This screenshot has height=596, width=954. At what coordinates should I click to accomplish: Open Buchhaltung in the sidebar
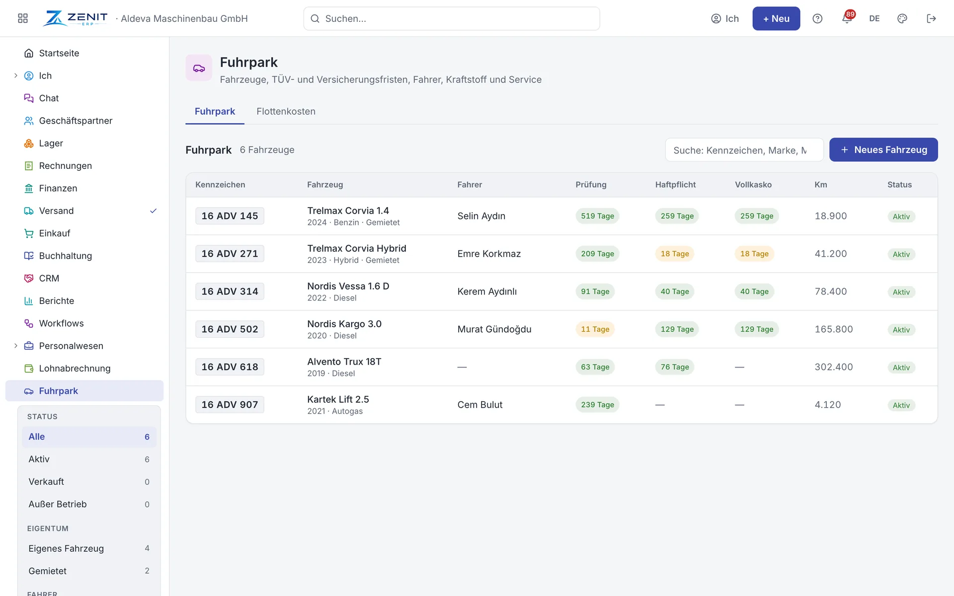coord(84,256)
